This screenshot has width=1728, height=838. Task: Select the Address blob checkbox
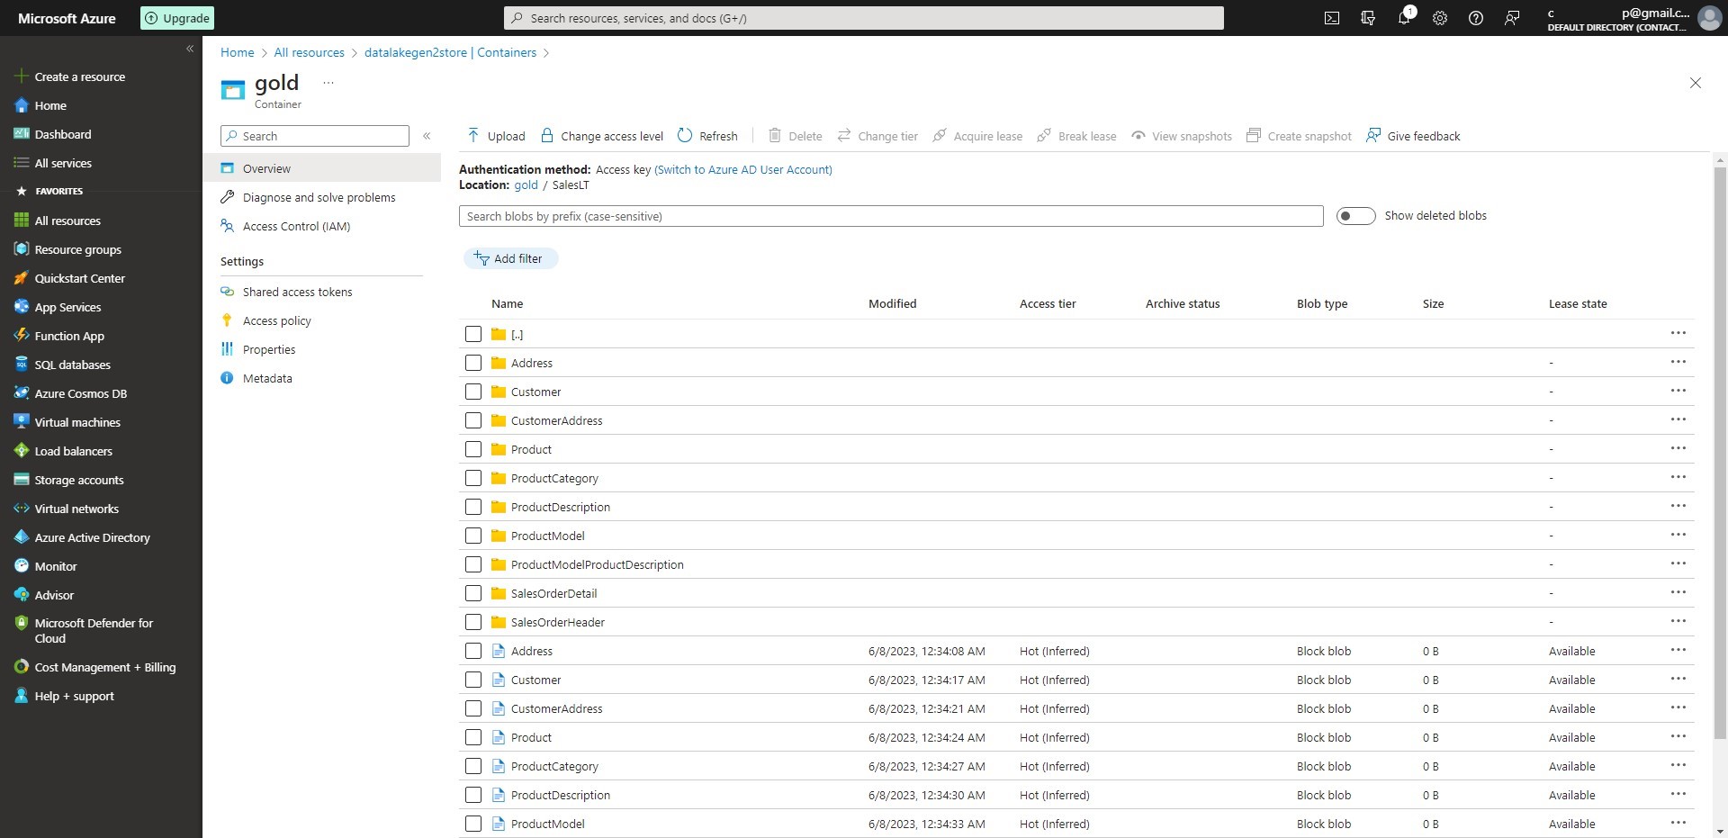point(474,651)
